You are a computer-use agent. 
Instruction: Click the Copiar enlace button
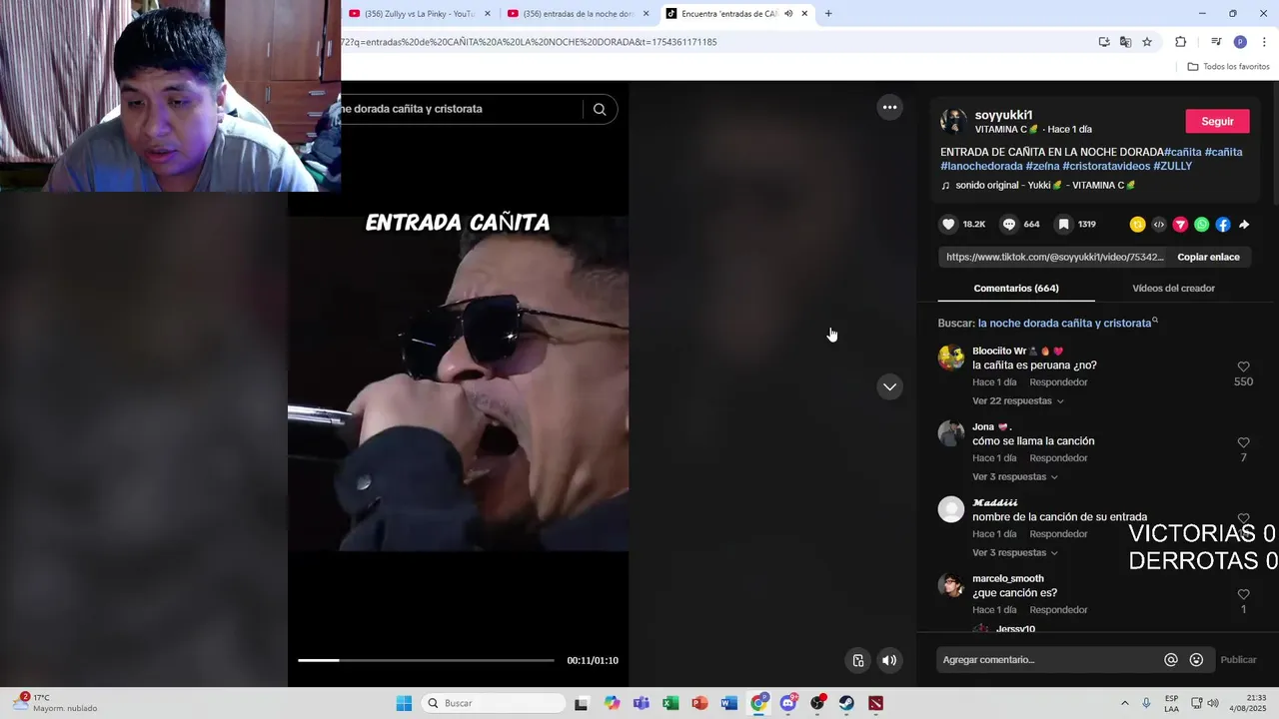(x=1208, y=258)
